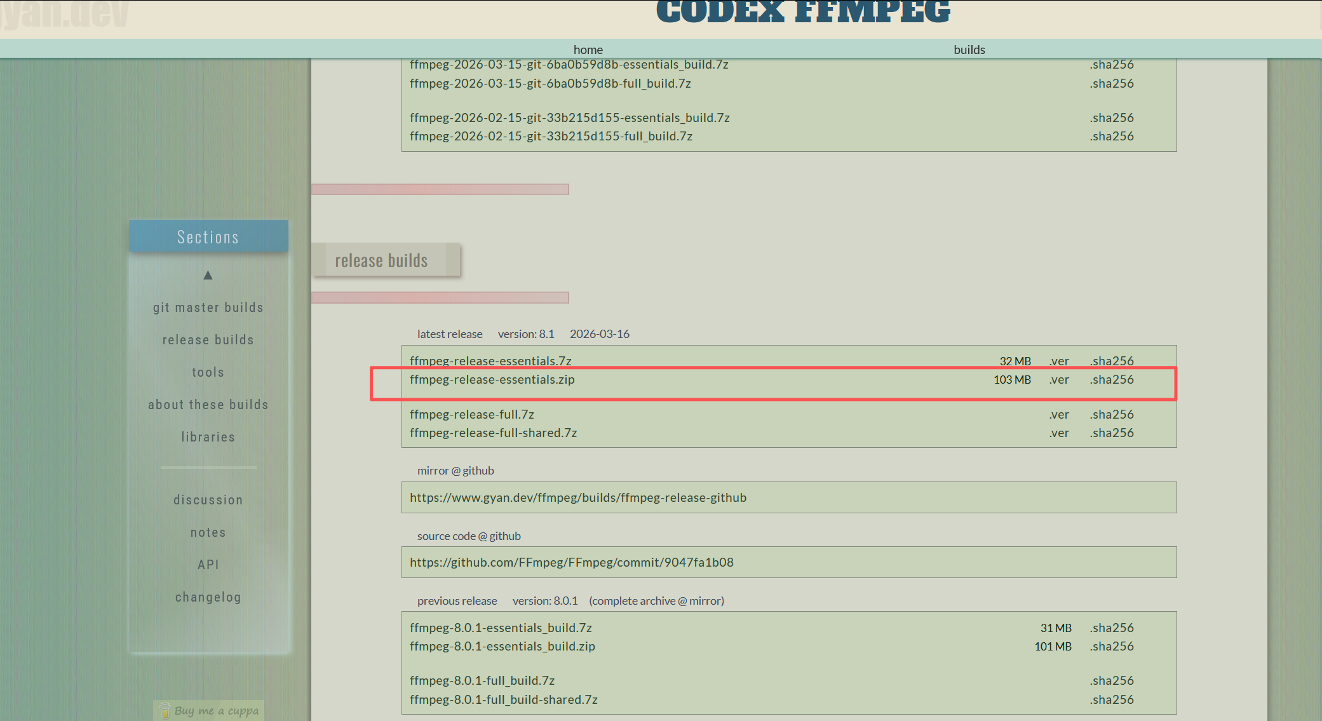Download ffmpeg-release-full-shared.7z
1322x721 pixels.
[493, 433]
